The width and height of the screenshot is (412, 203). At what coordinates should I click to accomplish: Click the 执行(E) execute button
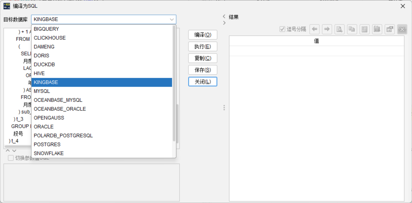pyautogui.click(x=203, y=47)
